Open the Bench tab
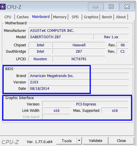 click(x=107, y=17)
